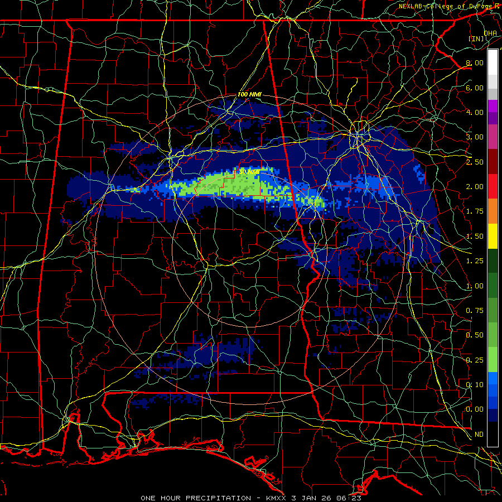Viewport: 502px width, 502px height.
Task: Click the 1.25 legend value
Action: pos(475,261)
